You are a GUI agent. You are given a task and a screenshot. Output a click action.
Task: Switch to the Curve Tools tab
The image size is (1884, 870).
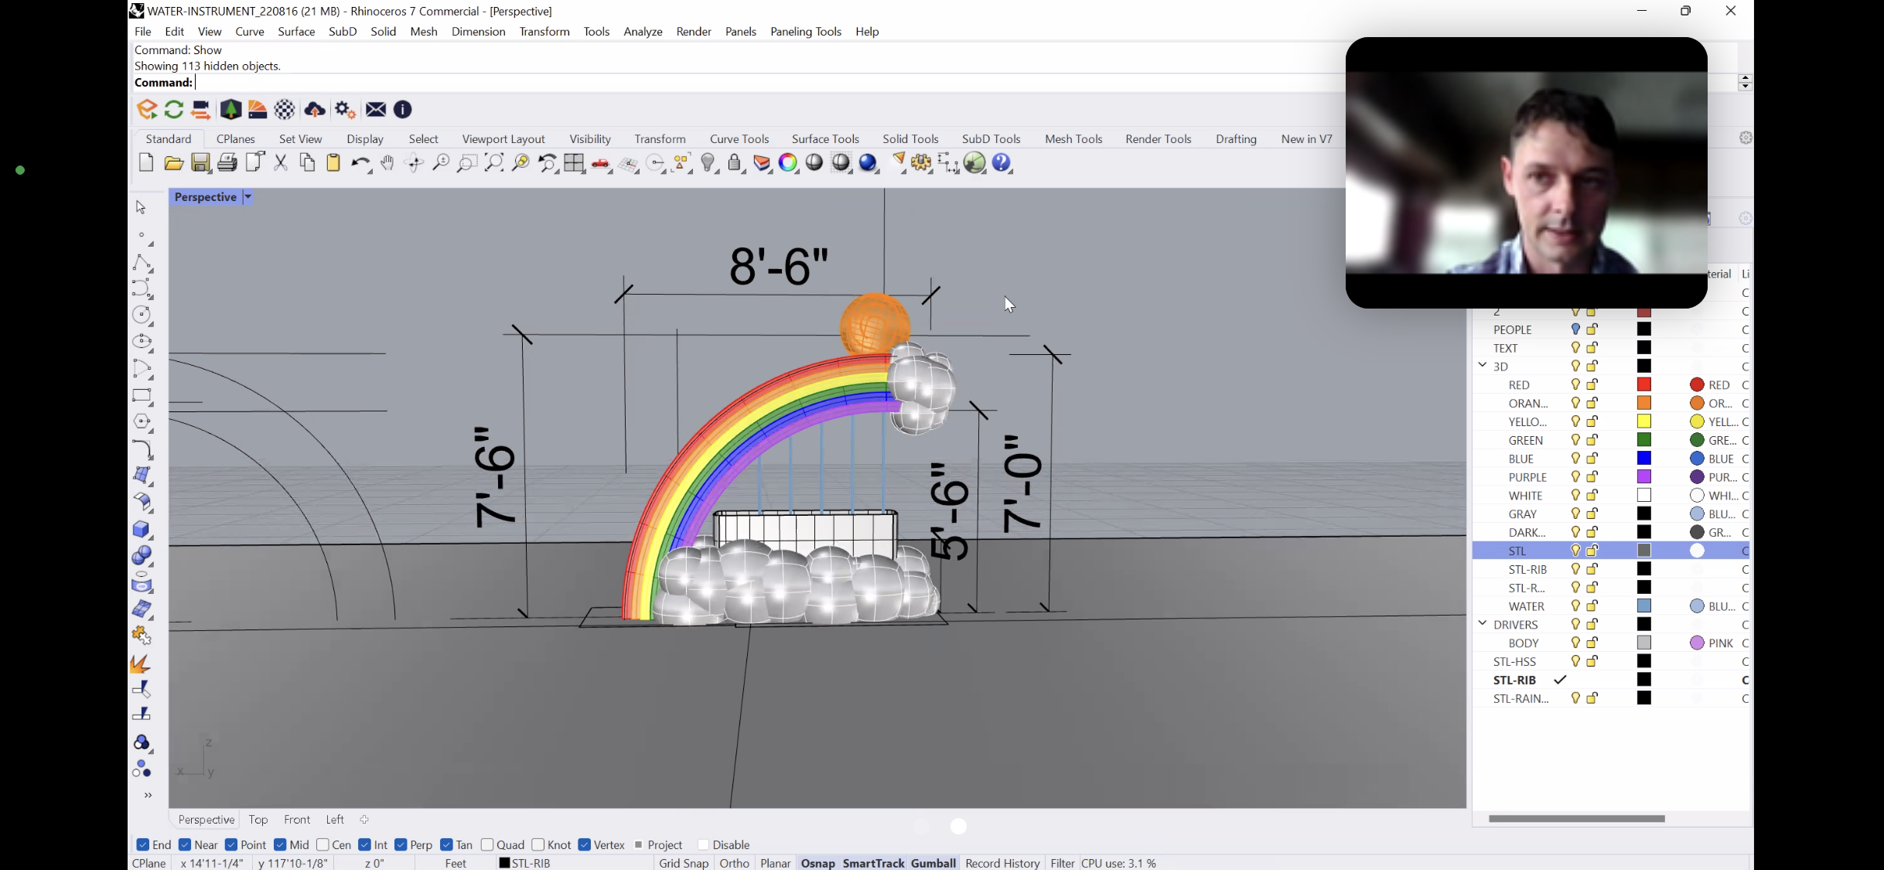[x=739, y=139]
